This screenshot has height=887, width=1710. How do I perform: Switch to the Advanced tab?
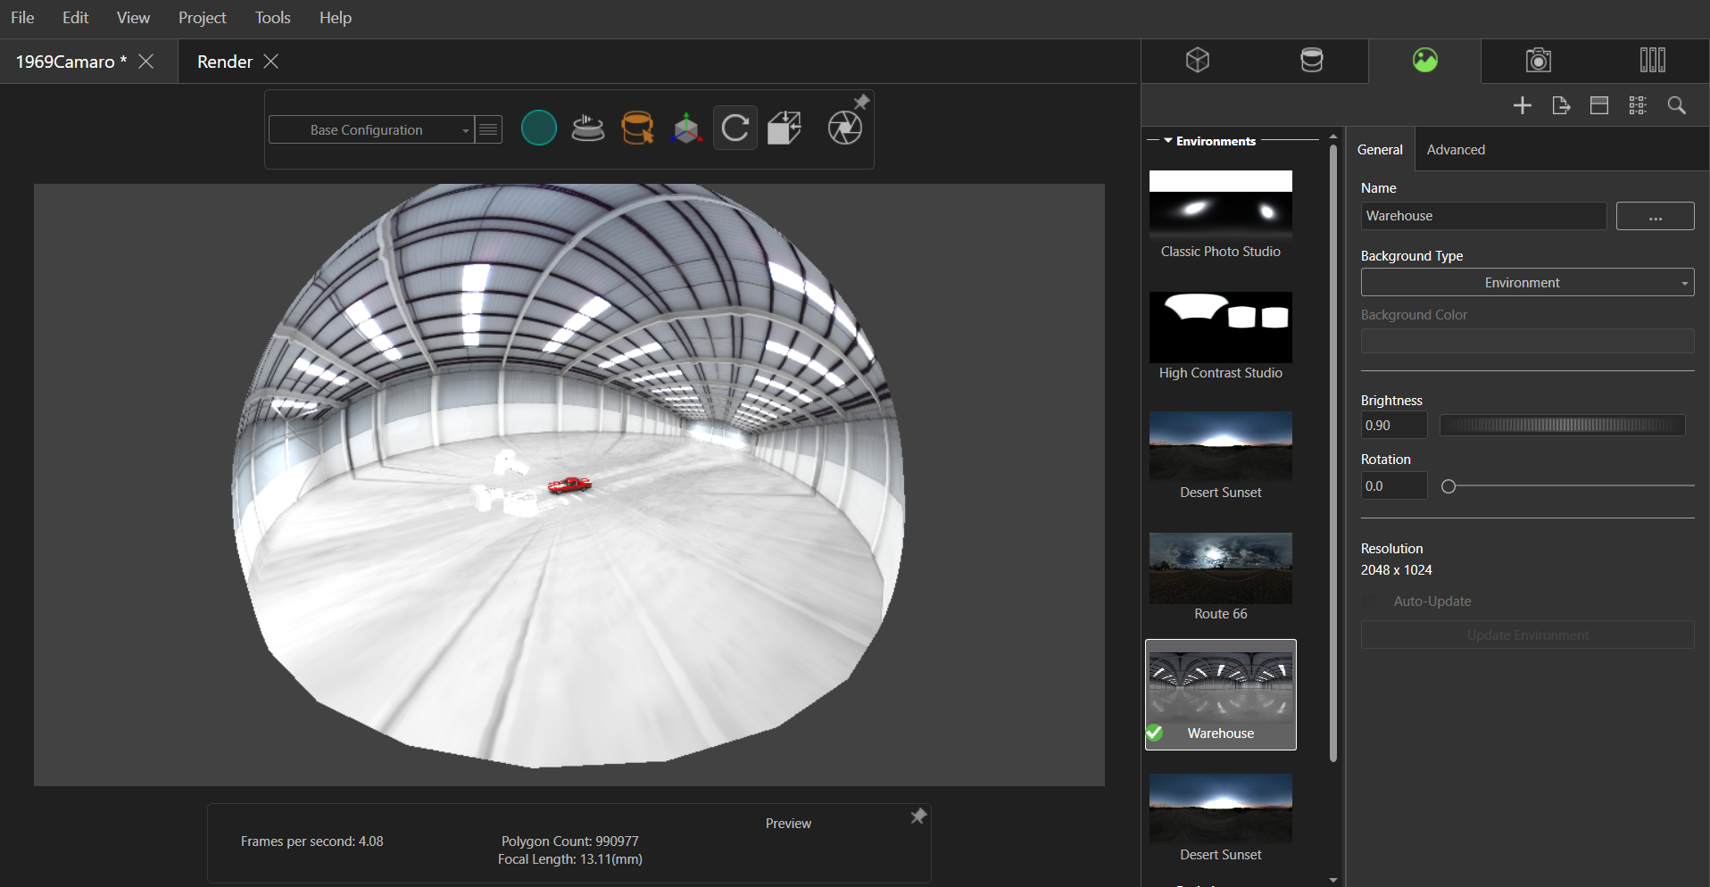(x=1456, y=149)
